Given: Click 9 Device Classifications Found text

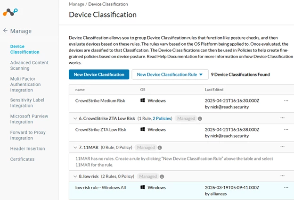Looking at the screenshot, I should (x=240, y=75).
